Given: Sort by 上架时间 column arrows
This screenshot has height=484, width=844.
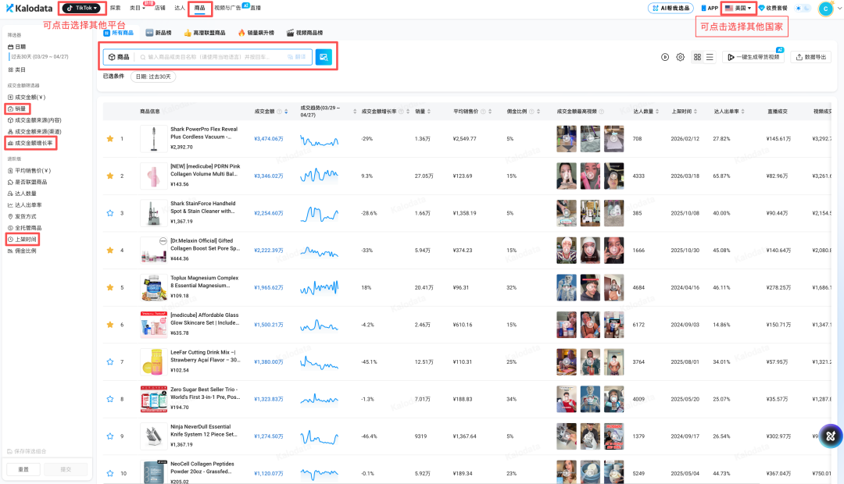Looking at the screenshot, I should 696,112.
